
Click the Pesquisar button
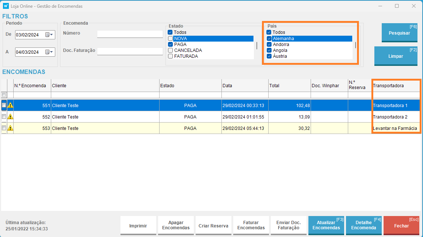(399, 33)
